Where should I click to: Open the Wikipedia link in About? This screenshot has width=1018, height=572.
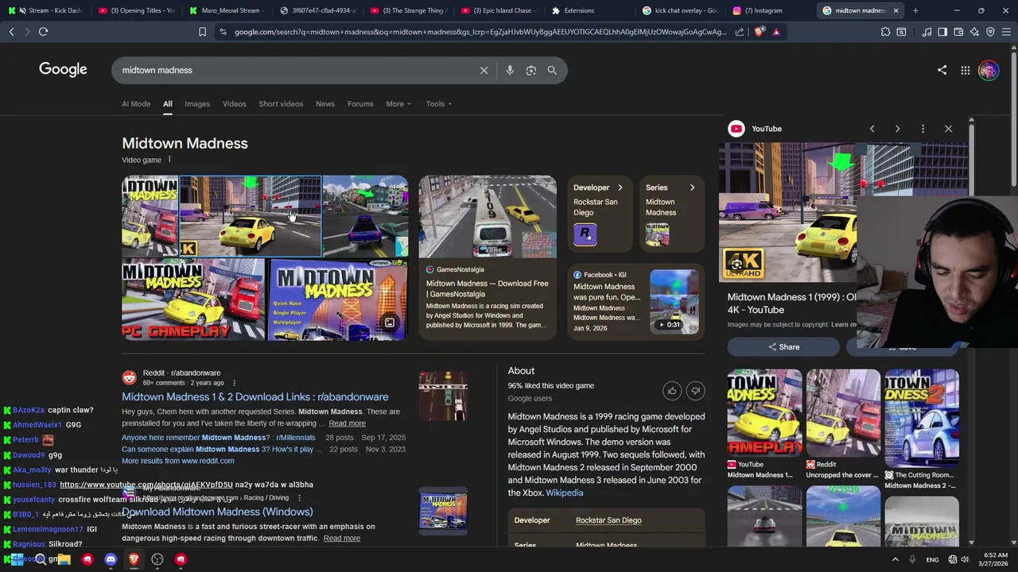565,493
